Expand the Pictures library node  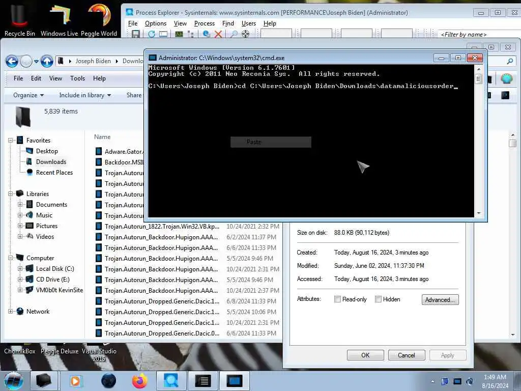[20, 226]
